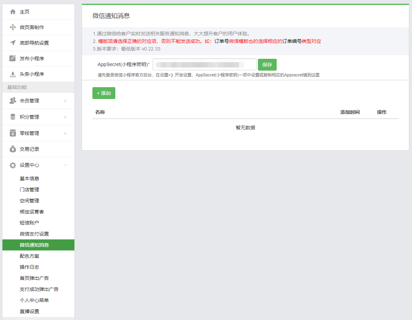Click the move-arrows icon for 微页面制作
The image size is (412, 320).
click(12, 27)
